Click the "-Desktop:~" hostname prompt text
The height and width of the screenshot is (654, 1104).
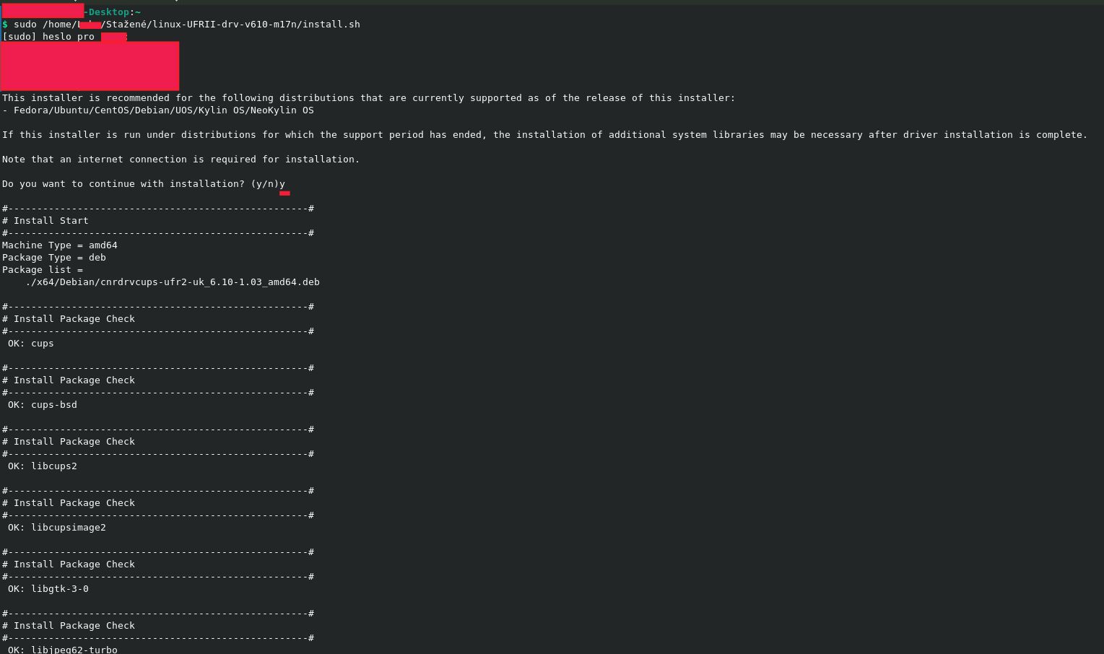[x=113, y=12]
